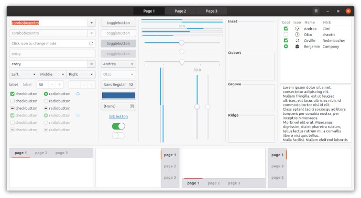Open the Andrea dropdown
Image resolution: width=361 pixels, height=198 pixels.
click(x=118, y=64)
